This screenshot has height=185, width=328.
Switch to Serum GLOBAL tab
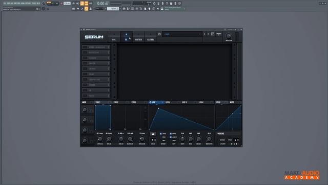[151, 37]
